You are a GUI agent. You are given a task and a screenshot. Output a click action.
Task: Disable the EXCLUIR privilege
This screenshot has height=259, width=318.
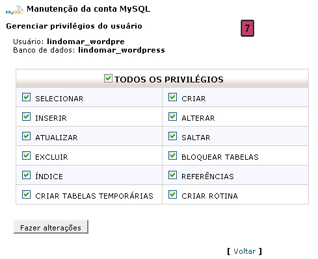pos(26,156)
